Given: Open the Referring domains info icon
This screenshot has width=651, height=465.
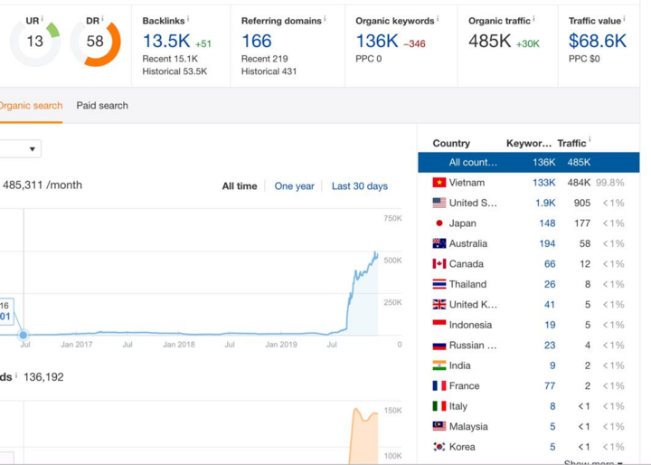Looking at the screenshot, I should click(325, 18).
